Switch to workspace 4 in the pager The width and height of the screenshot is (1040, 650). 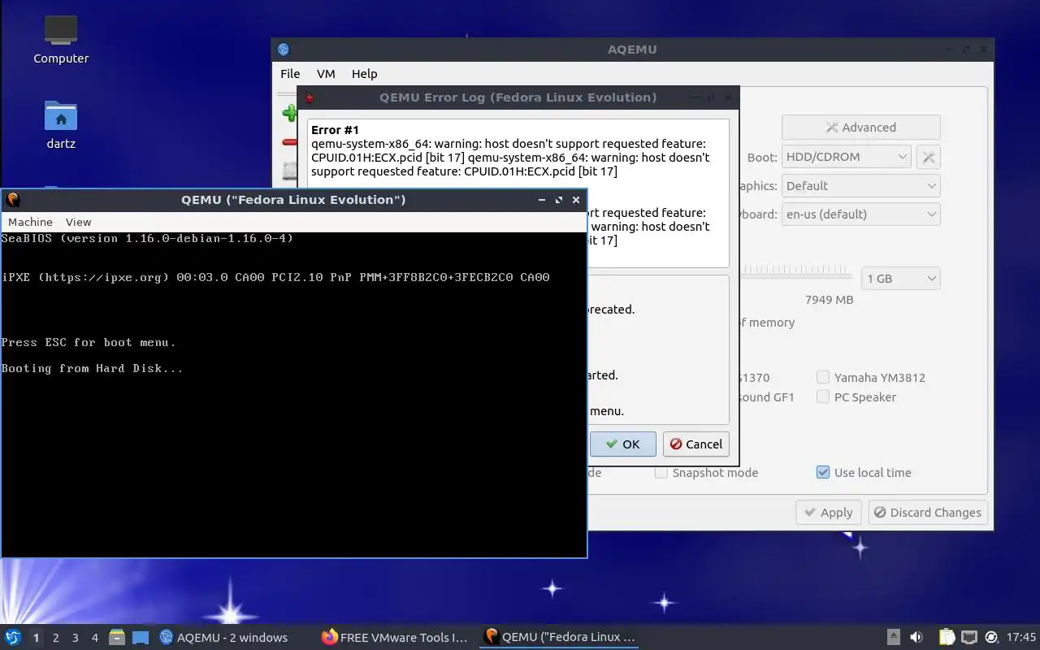coord(94,637)
